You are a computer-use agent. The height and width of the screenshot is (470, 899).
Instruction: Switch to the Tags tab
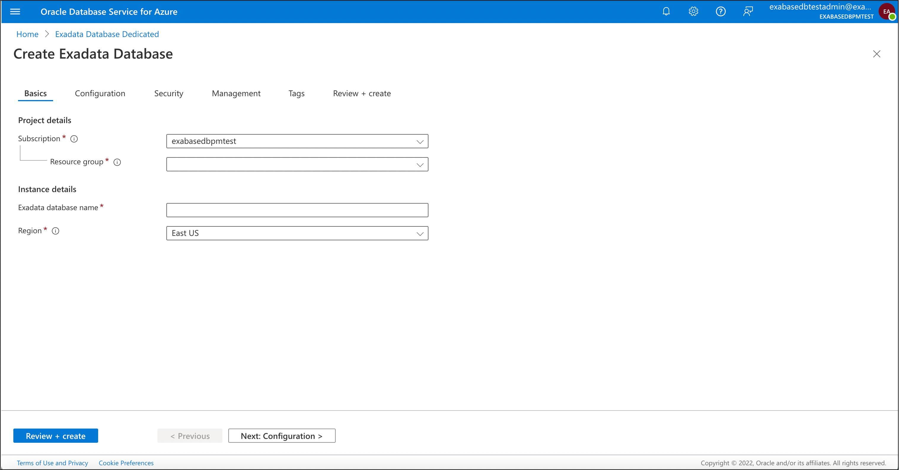[296, 93]
